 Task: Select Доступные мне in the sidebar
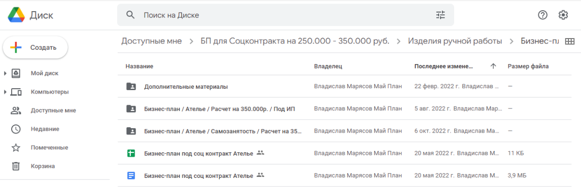53,110
